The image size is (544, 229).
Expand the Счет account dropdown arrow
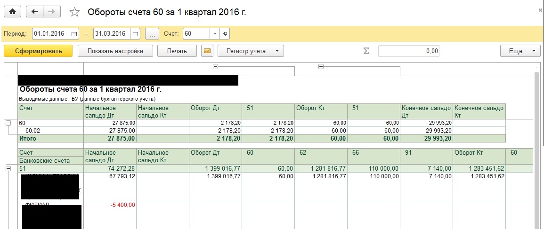215,34
